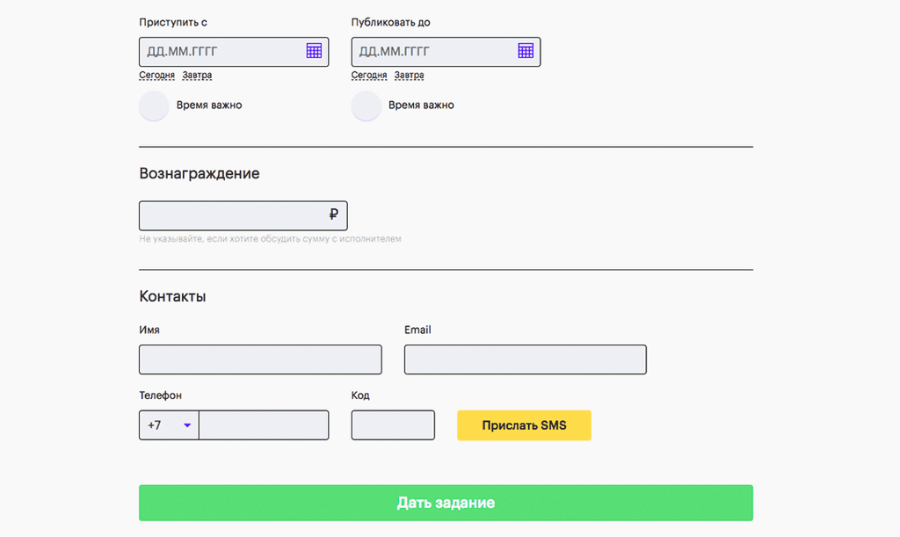Focus the Телефон number field

pyautogui.click(x=264, y=425)
